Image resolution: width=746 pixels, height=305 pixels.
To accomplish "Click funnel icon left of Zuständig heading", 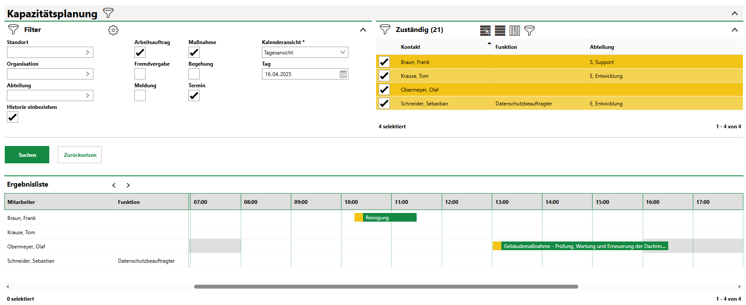I will (385, 29).
